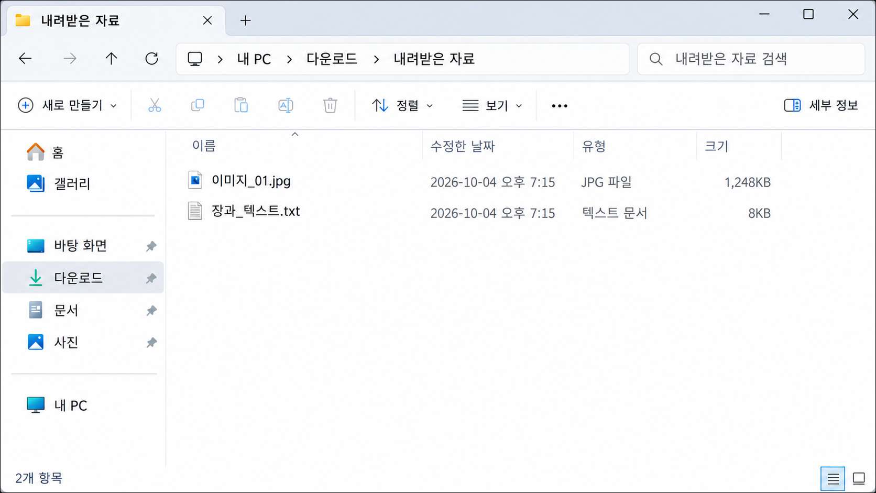Toggle the 세부 정보 details pane
The image size is (876, 493).
point(821,105)
